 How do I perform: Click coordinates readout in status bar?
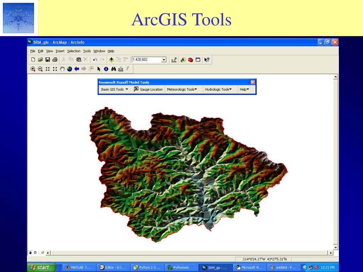pyautogui.click(x=264, y=259)
